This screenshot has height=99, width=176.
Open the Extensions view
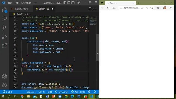pos(4,46)
